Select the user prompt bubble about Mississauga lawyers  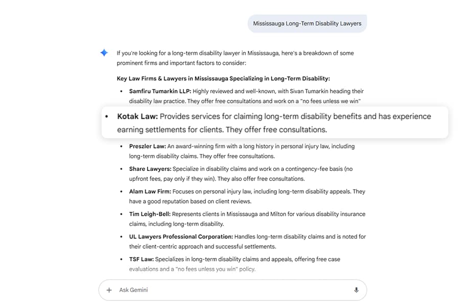[x=307, y=23]
